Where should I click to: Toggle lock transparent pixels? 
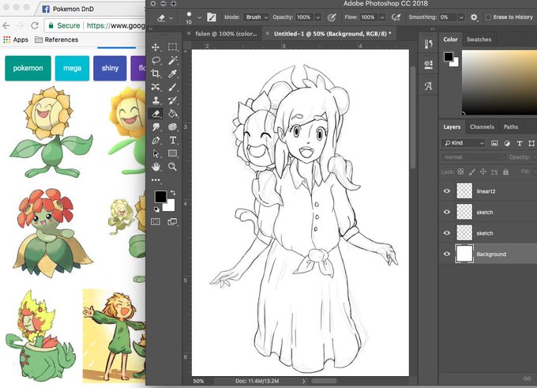[x=460, y=171]
